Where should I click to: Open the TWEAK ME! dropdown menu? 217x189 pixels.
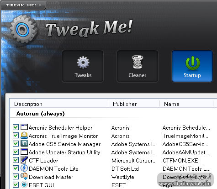tap(23, 5)
